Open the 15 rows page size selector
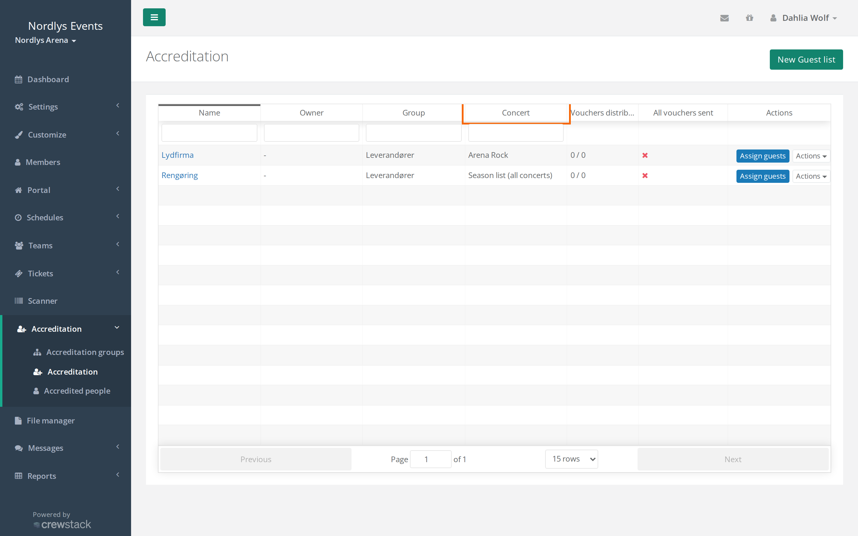Viewport: 858px width, 536px height. [571, 459]
